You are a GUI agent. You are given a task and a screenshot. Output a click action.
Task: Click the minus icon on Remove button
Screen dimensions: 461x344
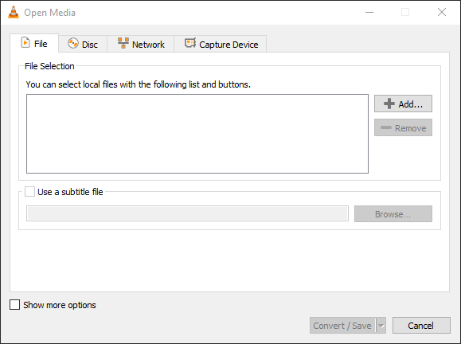pos(385,127)
